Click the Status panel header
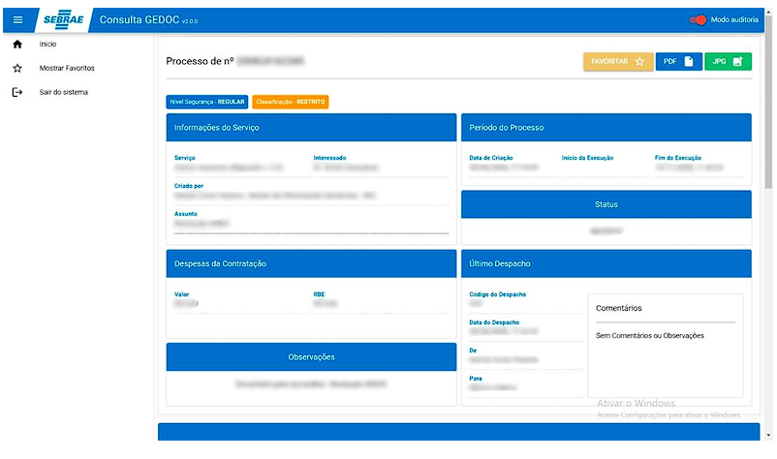Image resolution: width=777 pixels, height=459 pixels. tap(606, 204)
